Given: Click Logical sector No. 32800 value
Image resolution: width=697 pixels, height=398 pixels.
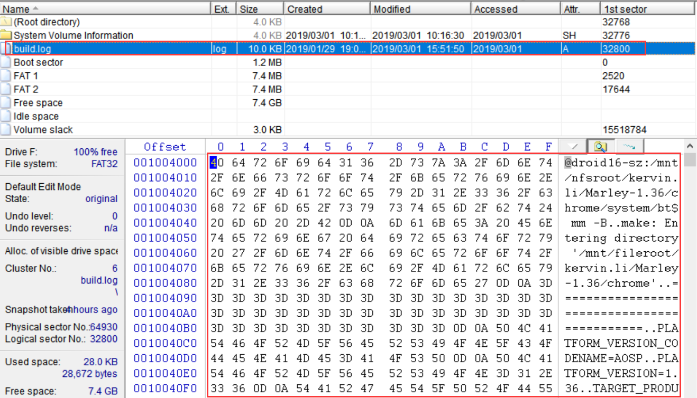Looking at the screenshot, I should pyautogui.click(x=104, y=339).
